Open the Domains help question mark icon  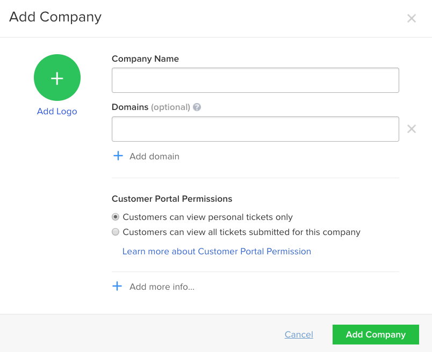click(x=197, y=107)
